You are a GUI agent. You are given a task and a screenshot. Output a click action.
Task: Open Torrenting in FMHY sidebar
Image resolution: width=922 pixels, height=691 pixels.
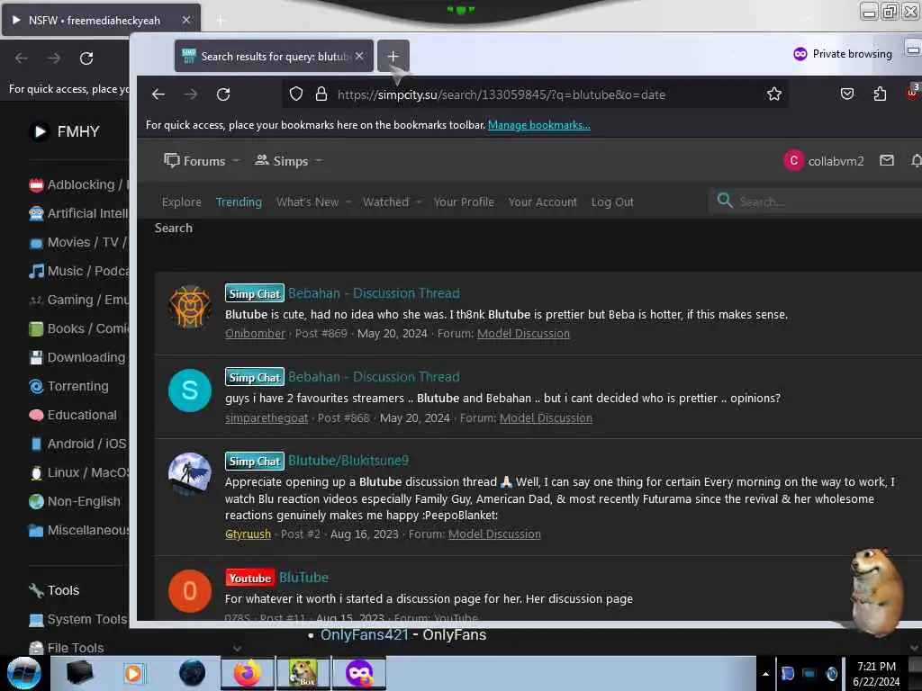click(x=68, y=386)
